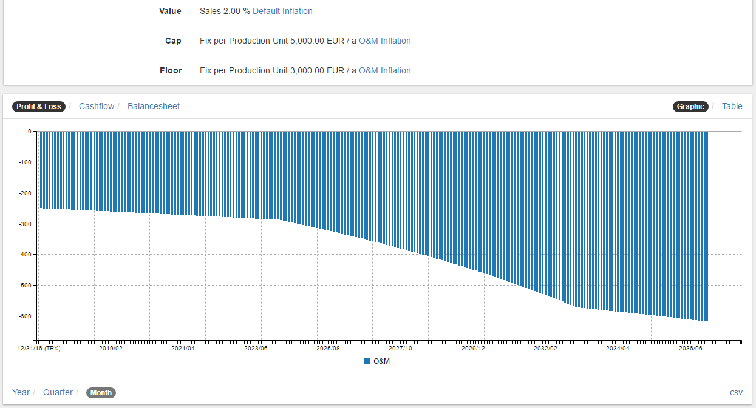The image size is (756, 408).
Task: Download data via the csv link
Action: tap(736, 392)
